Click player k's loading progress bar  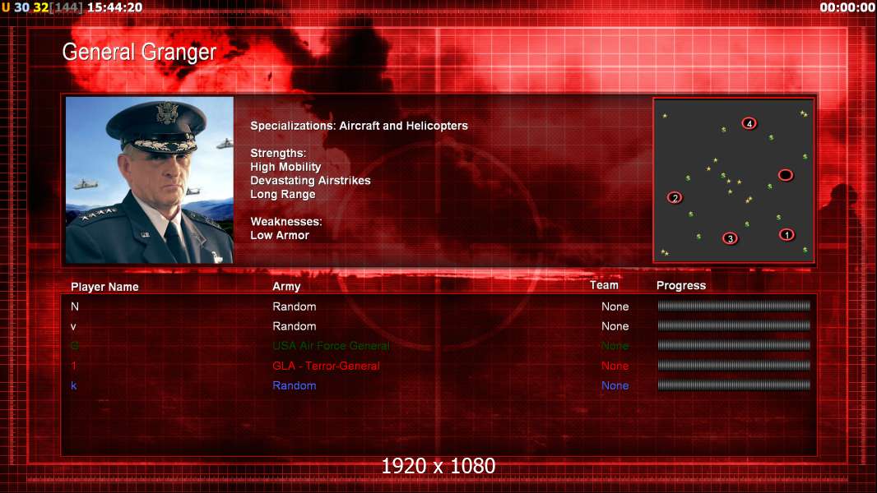coord(734,385)
